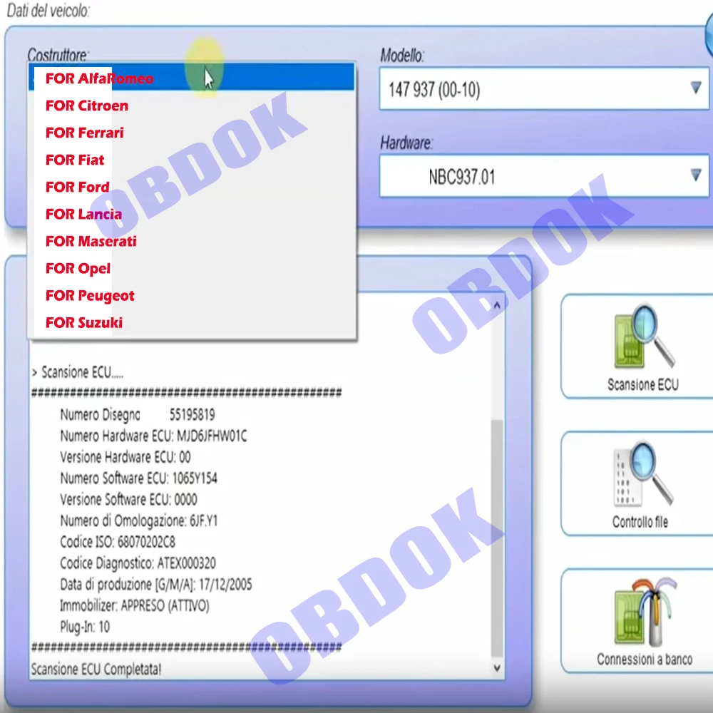Click Data di produzione 17/12/2005 line
This screenshot has height=713, width=713.
point(156,585)
